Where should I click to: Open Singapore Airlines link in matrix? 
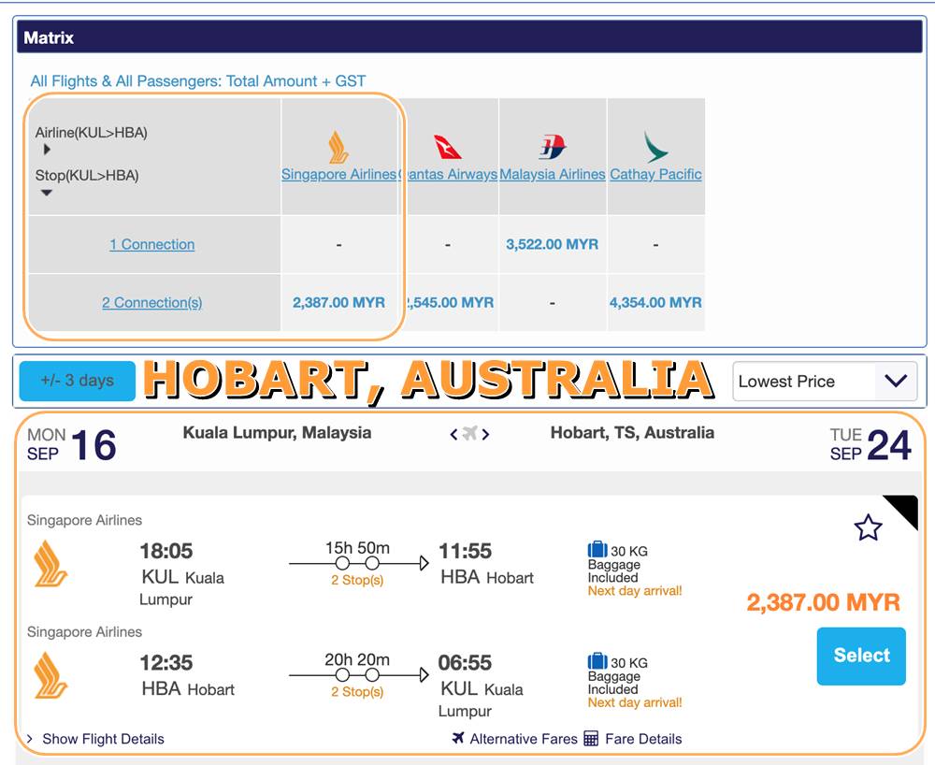click(x=338, y=174)
